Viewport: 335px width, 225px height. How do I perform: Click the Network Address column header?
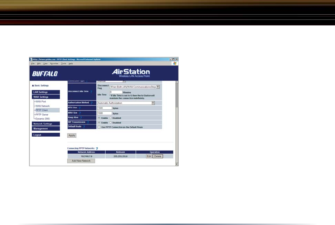click(x=86, y=152)
